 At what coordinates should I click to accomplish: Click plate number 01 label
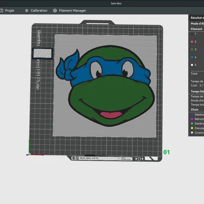(166, 152)
